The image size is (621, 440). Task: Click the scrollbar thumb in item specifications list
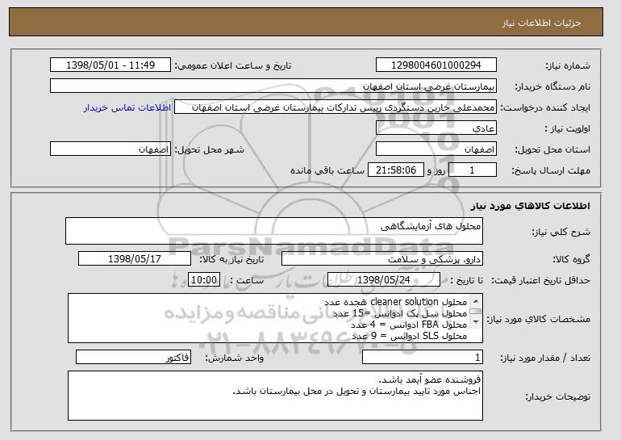pyautogui.click(x=476, y=311)
